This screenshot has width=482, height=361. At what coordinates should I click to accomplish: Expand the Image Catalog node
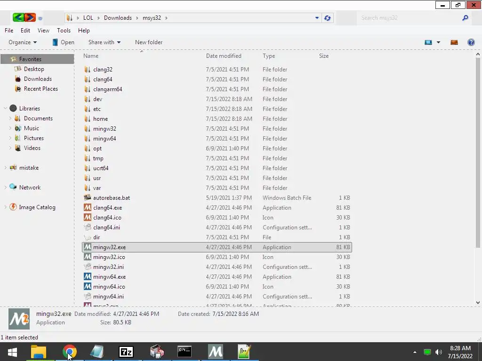tap(5, 207)
